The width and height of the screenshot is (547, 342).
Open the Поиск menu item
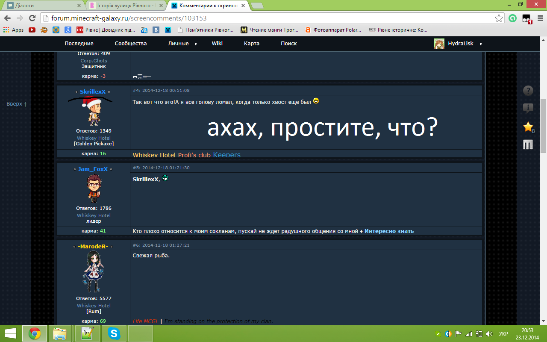(289, 44)
